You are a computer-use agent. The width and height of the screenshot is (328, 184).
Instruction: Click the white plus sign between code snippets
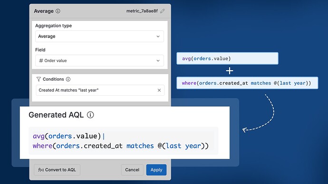click(x=230, y=71)
